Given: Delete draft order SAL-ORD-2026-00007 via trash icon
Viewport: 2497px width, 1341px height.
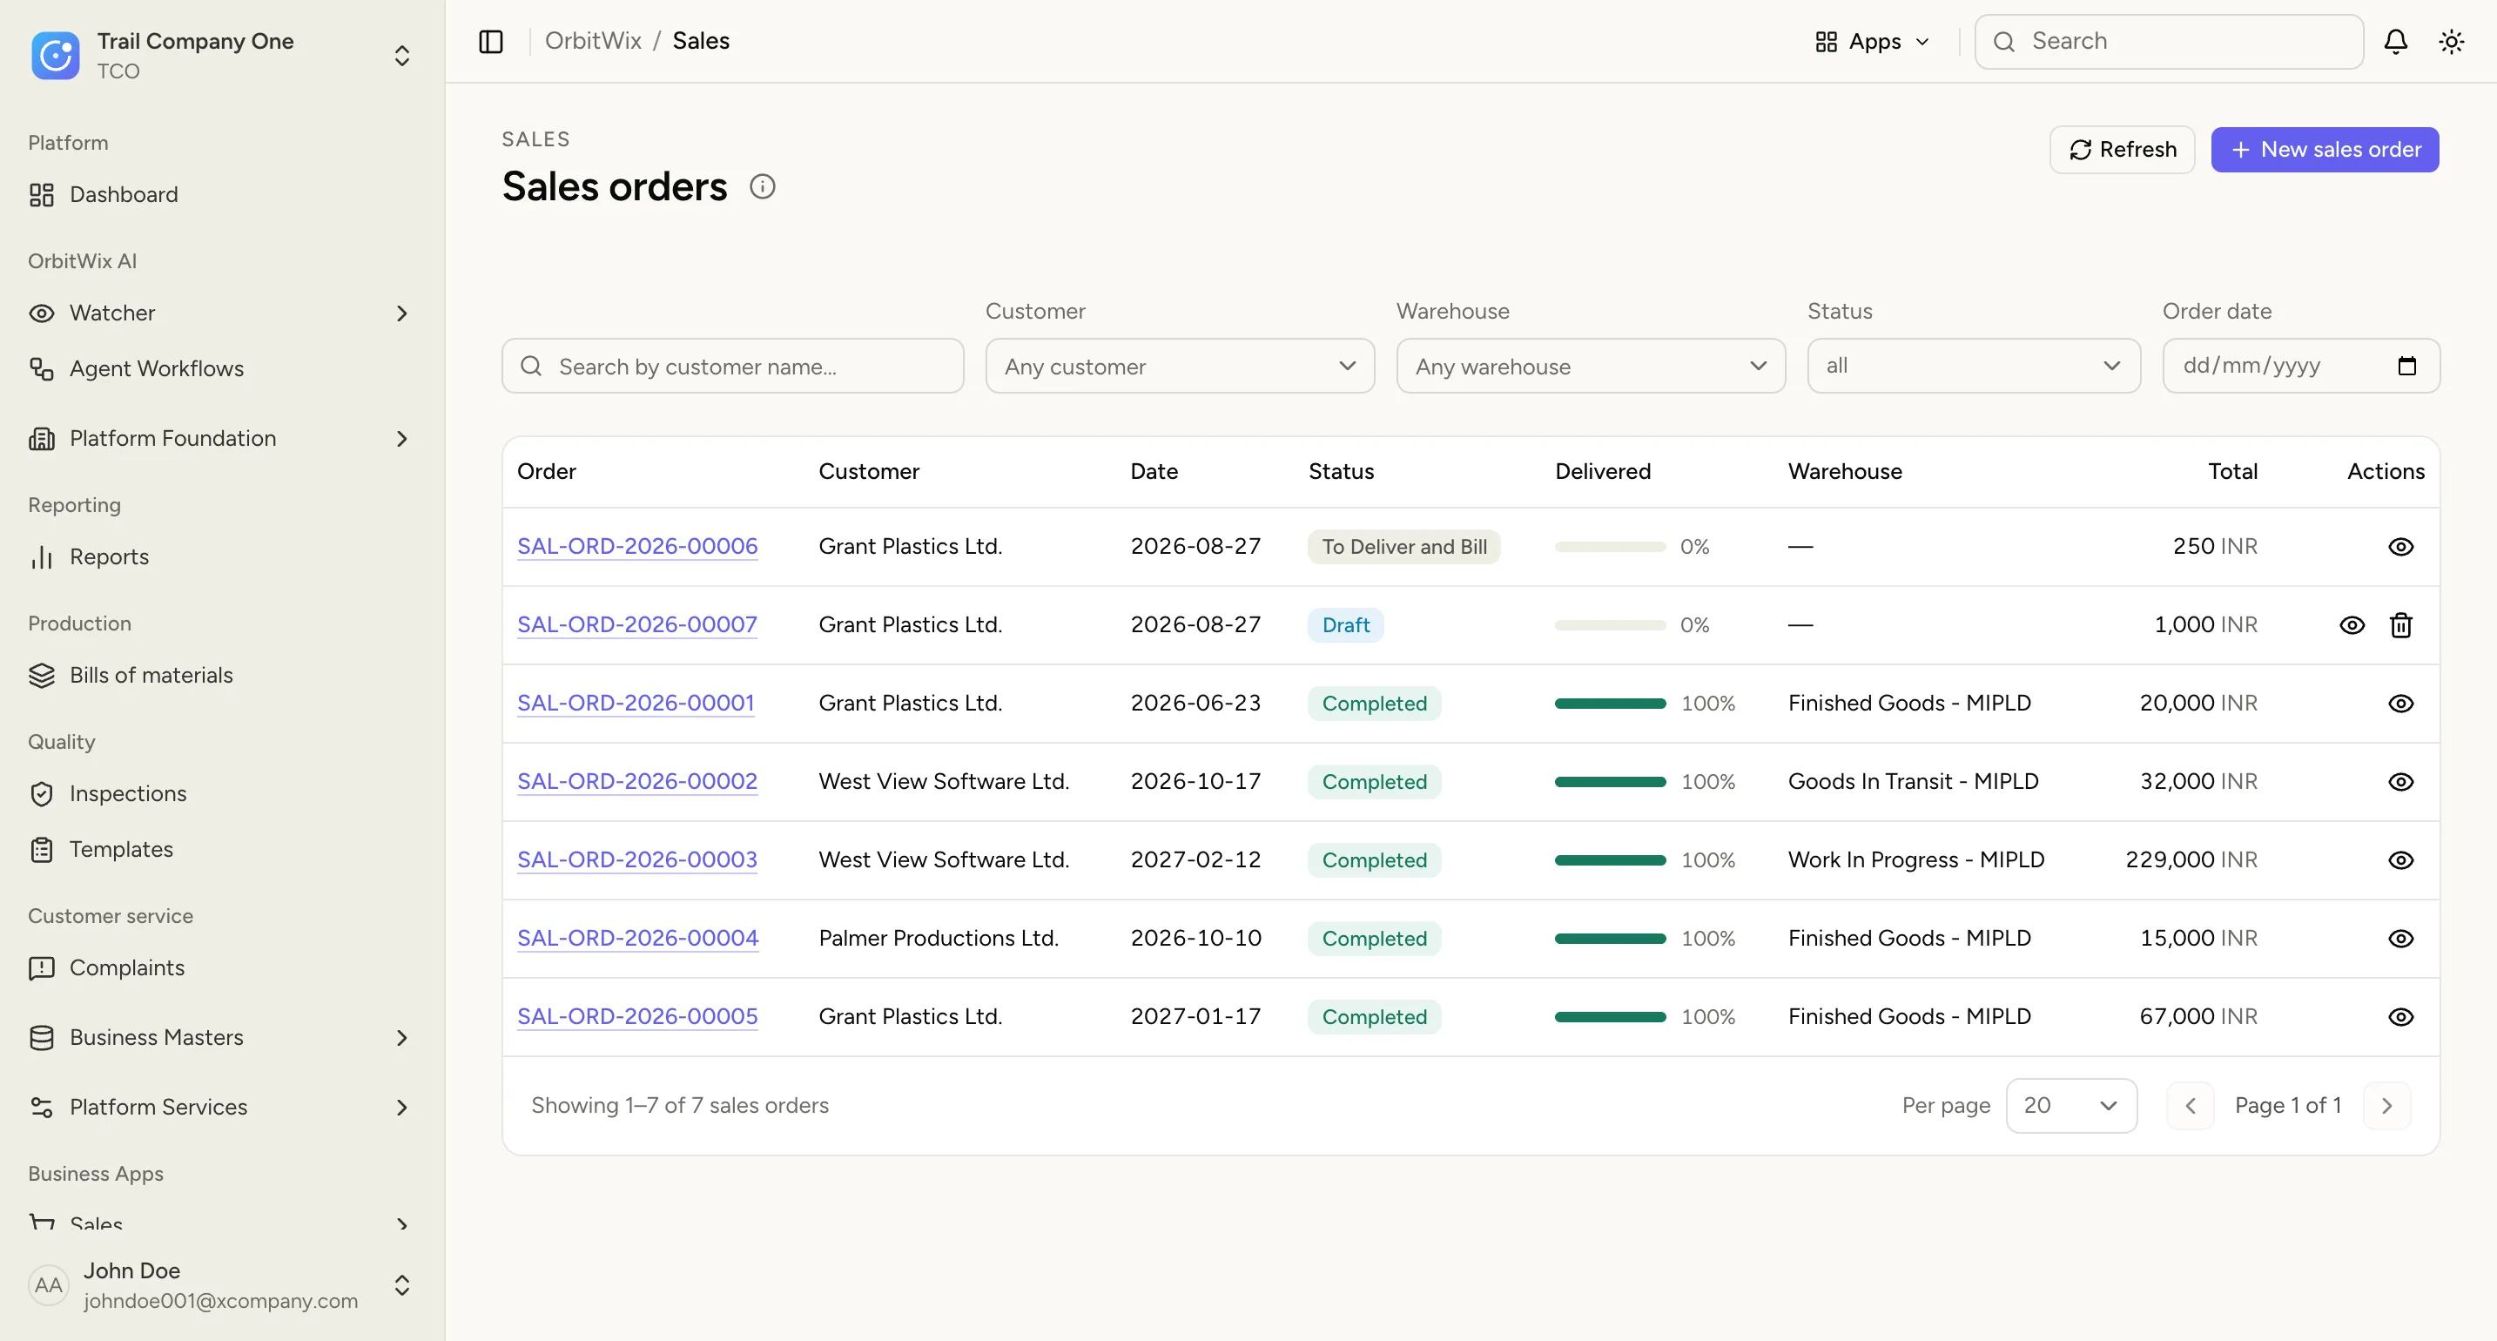Looking at the screenshot, I should click(x=2401, y=625).
